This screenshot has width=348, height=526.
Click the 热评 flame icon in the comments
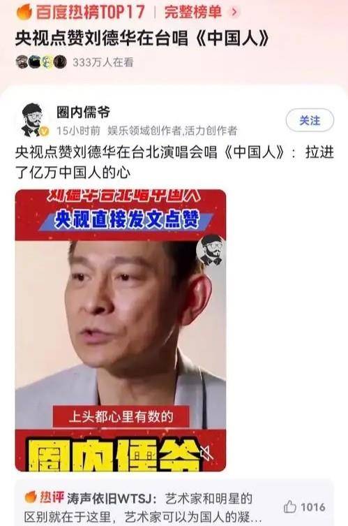point(31,497)
